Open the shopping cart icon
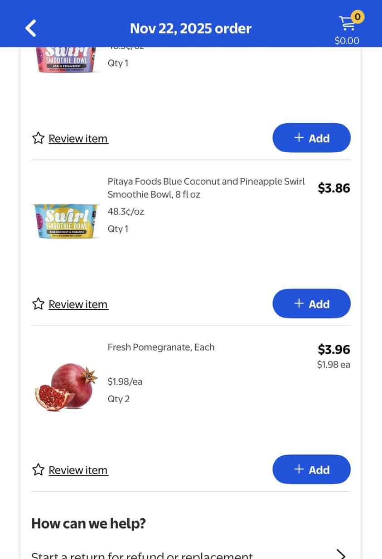 (347, 24)
